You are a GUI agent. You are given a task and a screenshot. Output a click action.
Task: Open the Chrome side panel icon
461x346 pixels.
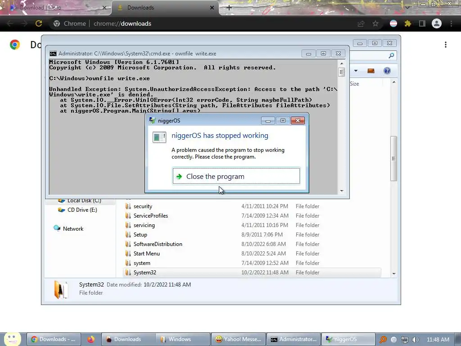click(422, 23)
